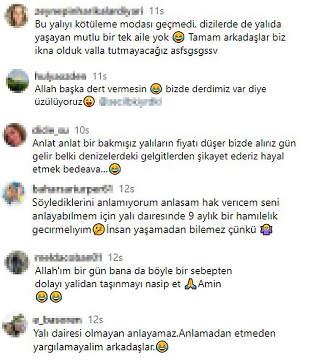The width and height of the screenshot is (325, 360).
Task: Click the blurred mention after 'üzülüyoruz'
Action: pyautogui.click(x=130, y=102)
